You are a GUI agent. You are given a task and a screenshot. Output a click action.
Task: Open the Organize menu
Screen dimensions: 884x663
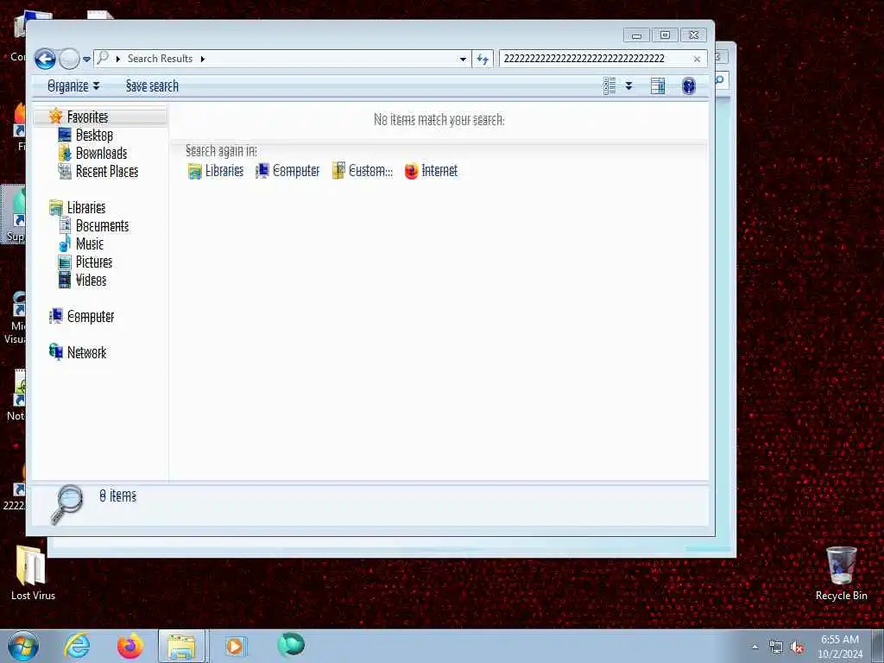tap(73, 85)
